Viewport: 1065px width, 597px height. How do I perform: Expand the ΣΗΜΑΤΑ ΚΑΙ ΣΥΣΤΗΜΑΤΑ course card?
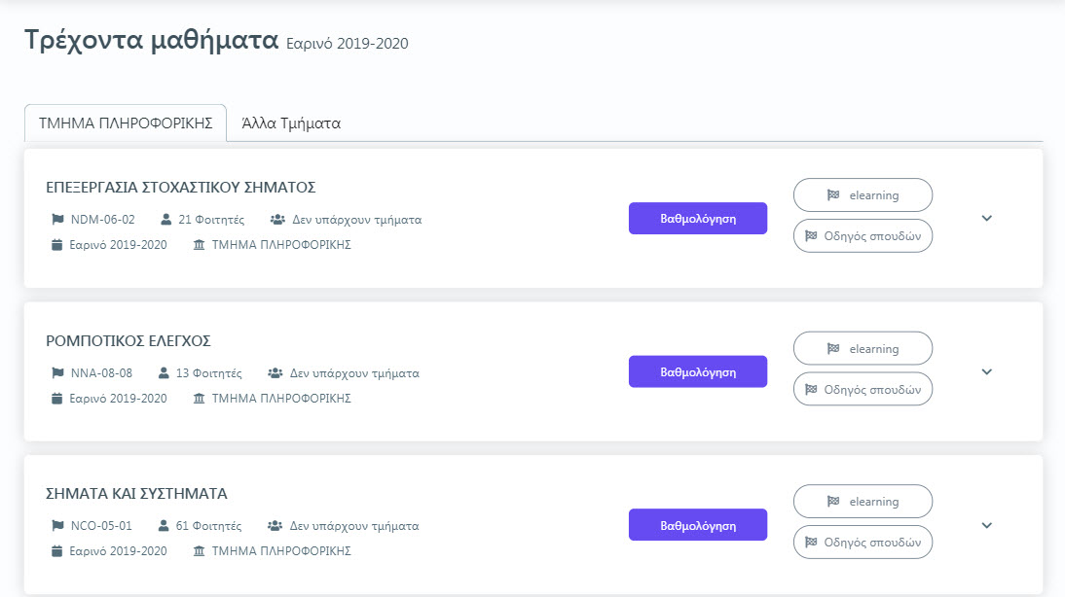(987, 525)
